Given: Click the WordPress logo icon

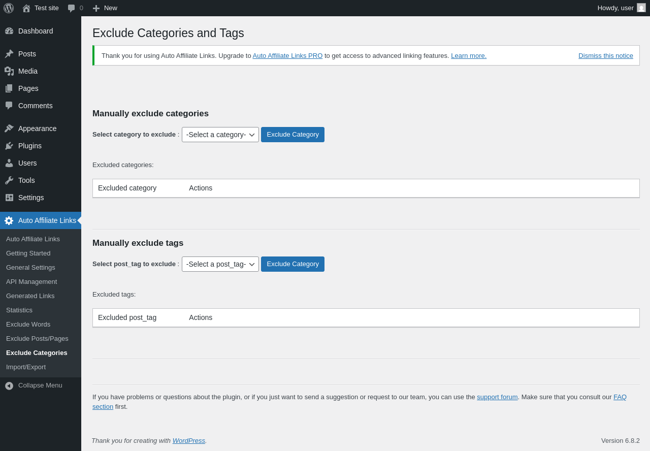Looking at the screenshot, I should point(9,8).
